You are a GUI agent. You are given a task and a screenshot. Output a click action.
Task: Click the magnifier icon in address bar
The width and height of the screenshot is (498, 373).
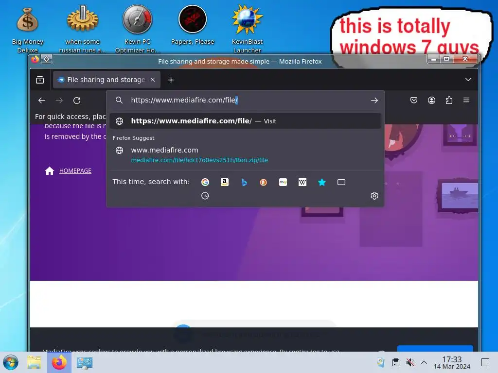pos(119,100)
